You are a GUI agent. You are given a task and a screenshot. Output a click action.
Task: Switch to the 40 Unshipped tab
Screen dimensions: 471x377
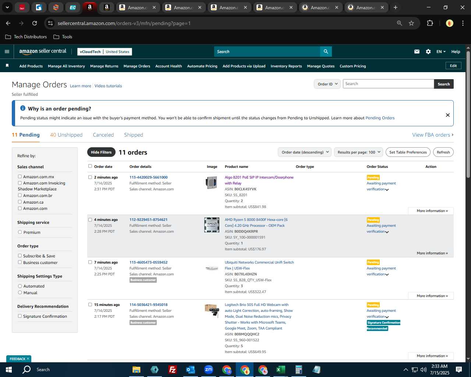point(66,135)
